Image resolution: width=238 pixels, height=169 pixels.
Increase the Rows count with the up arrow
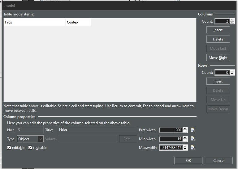pos(233,71)
